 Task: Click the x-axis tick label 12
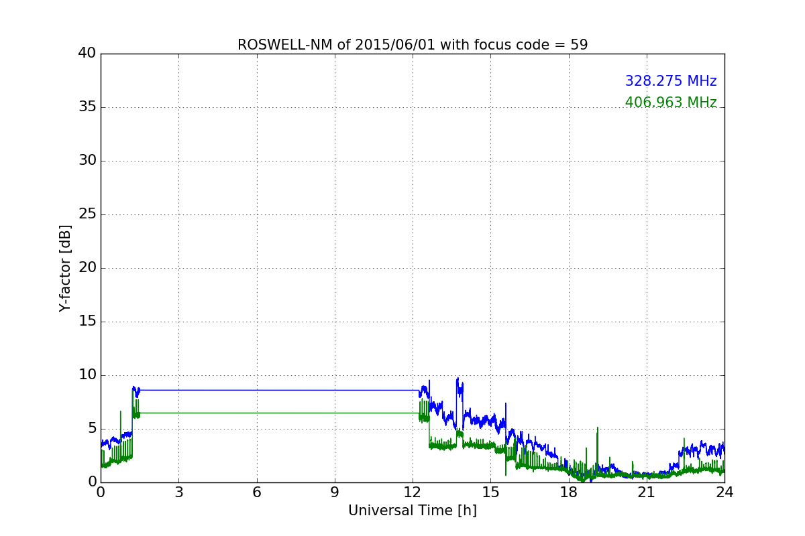click(x=413, y=492)
